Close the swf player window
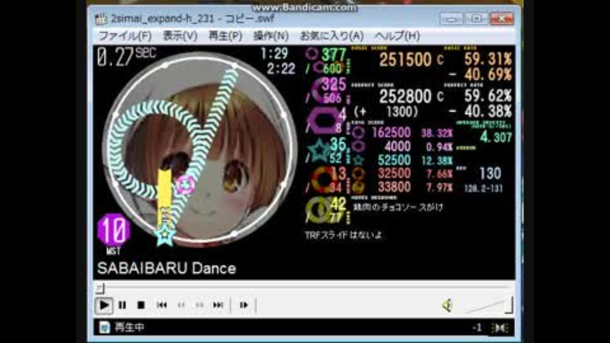This screenshot has width=610, height=343. pos(502,18)
